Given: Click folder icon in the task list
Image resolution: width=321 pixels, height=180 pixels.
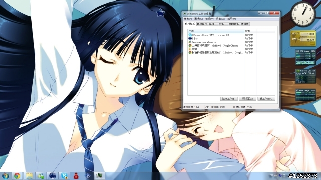Looking at the screenshot, I should (x=190, y=49).
